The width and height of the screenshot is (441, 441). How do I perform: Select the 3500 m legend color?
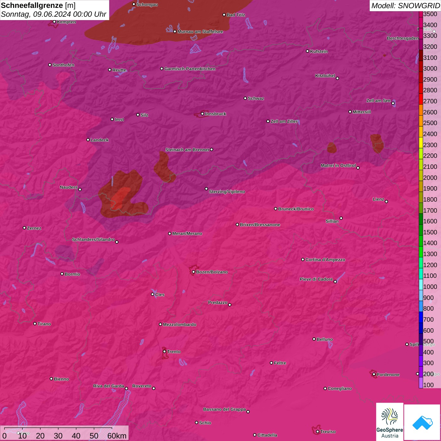[x=421, y=14]
